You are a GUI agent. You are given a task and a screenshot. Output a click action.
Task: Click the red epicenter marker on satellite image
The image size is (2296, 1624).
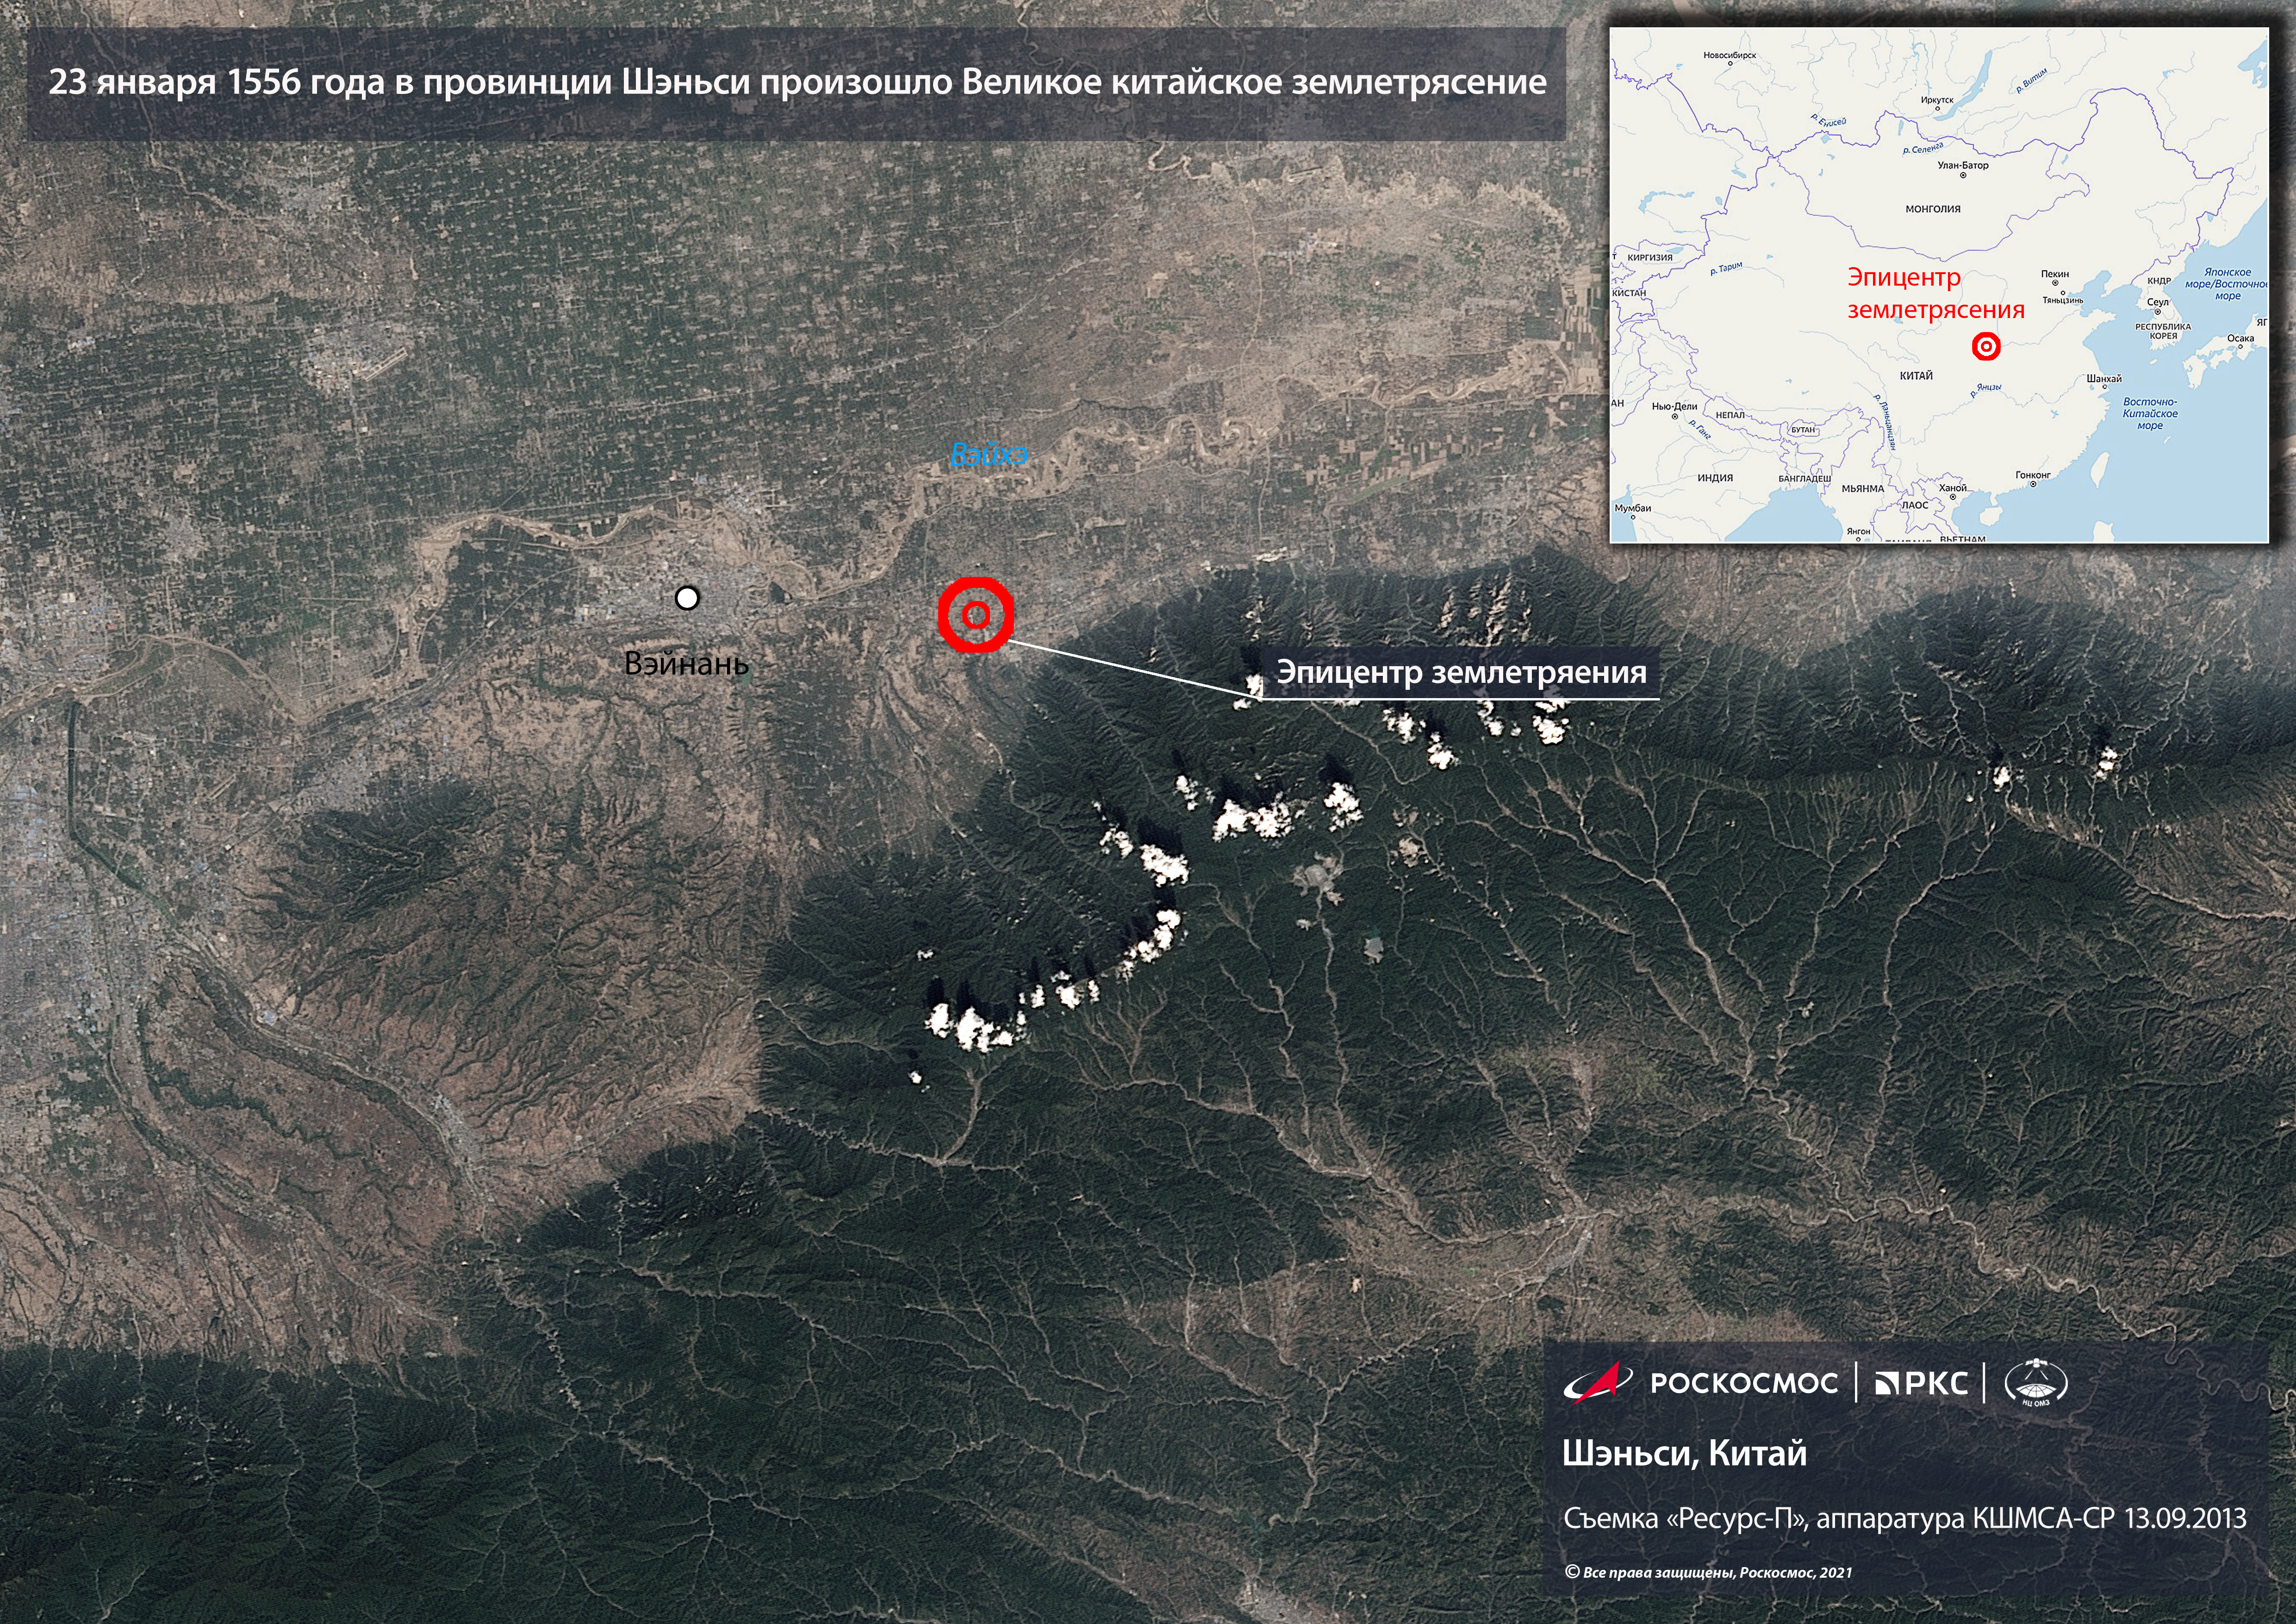pyautogui.click(x=976, y=615)
